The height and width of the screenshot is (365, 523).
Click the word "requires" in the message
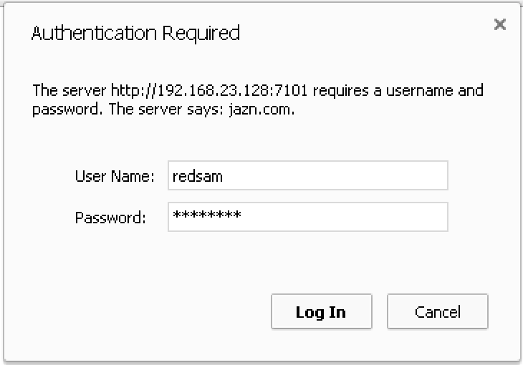(340, 91)
